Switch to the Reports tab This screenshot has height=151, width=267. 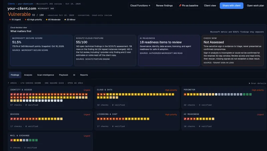pyautogui.click(x=84, y=75)
